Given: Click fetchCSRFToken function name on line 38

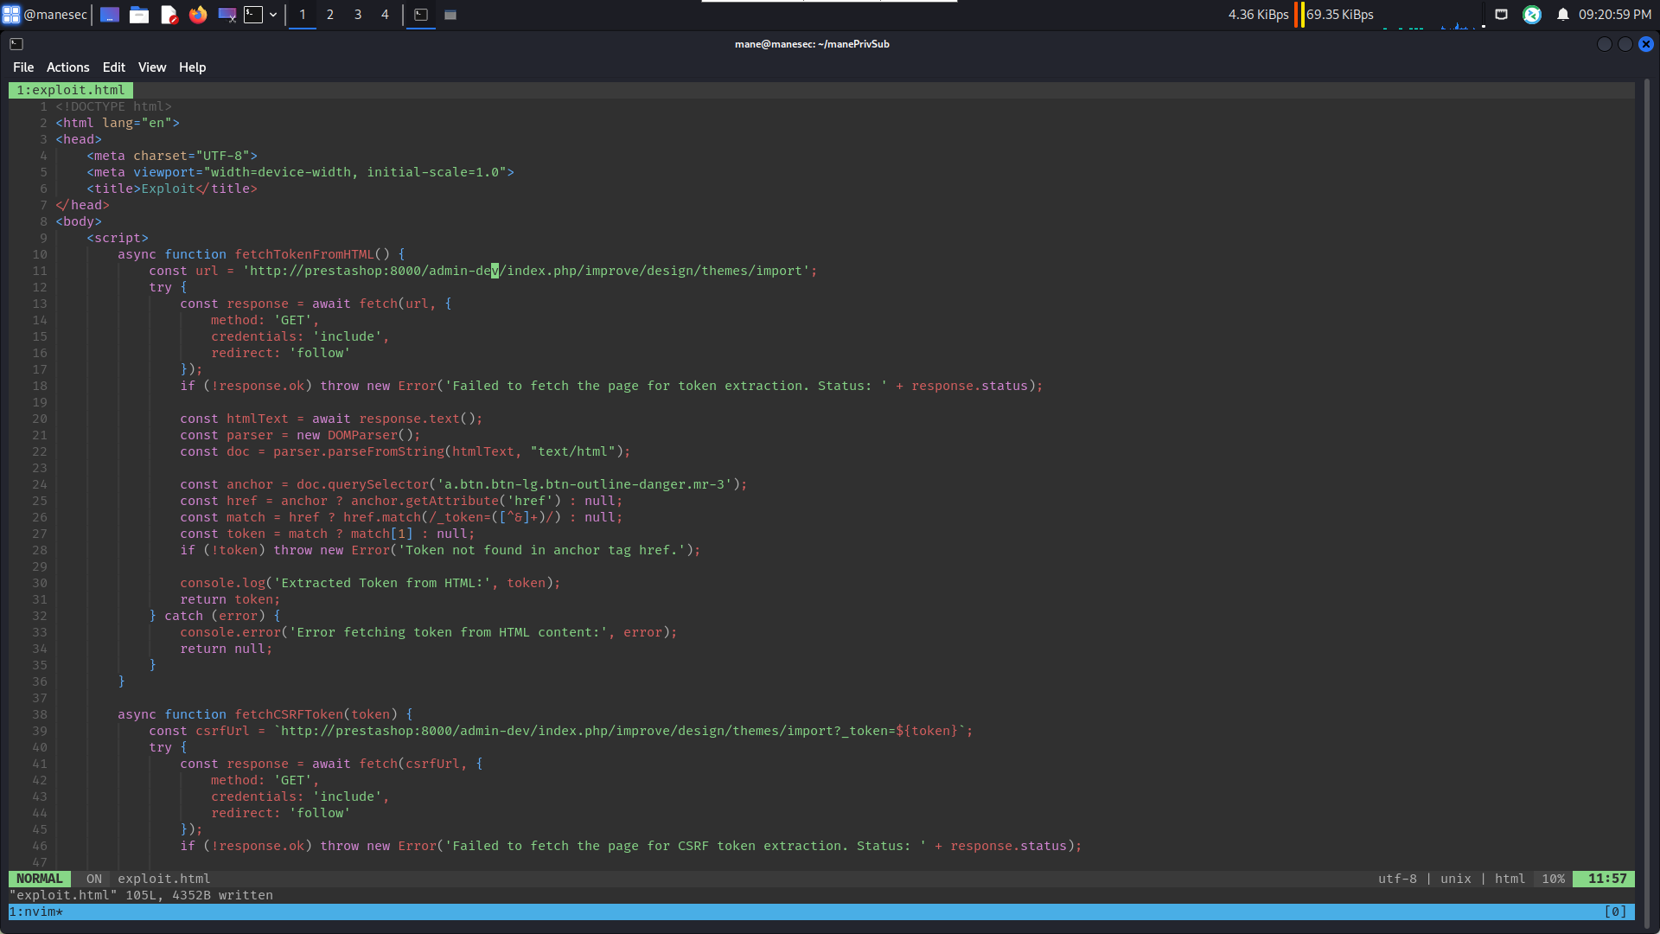Looking at the screenshot, I should click(289, 714).
